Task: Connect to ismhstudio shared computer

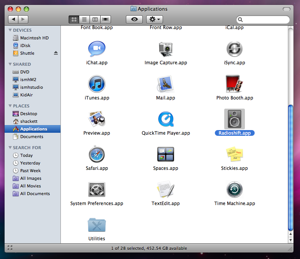Action: [x=33, y=87]
